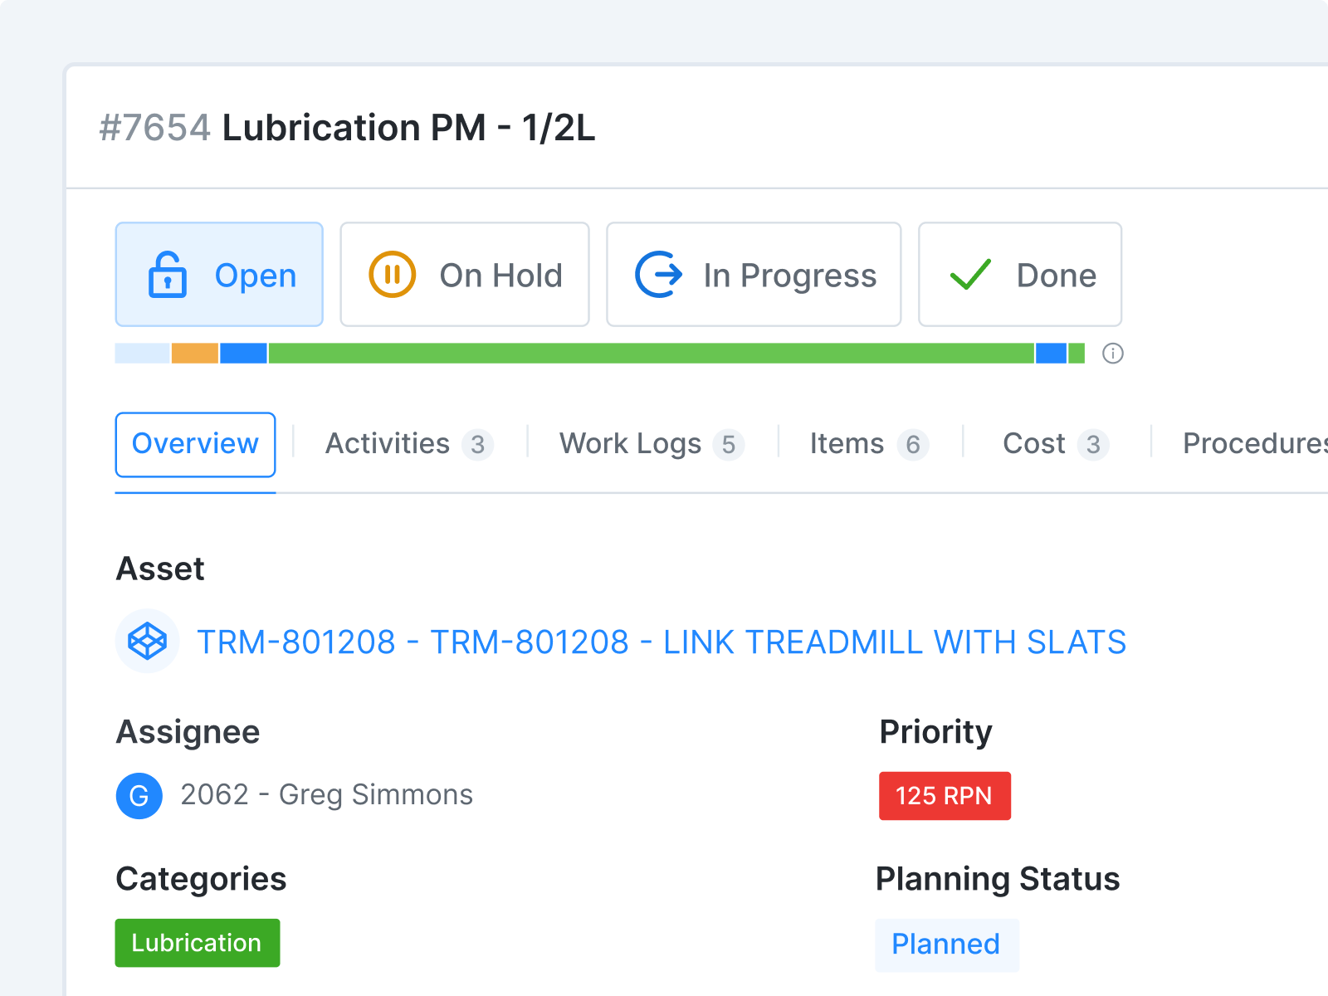View the Items tab

click(846, 444)
